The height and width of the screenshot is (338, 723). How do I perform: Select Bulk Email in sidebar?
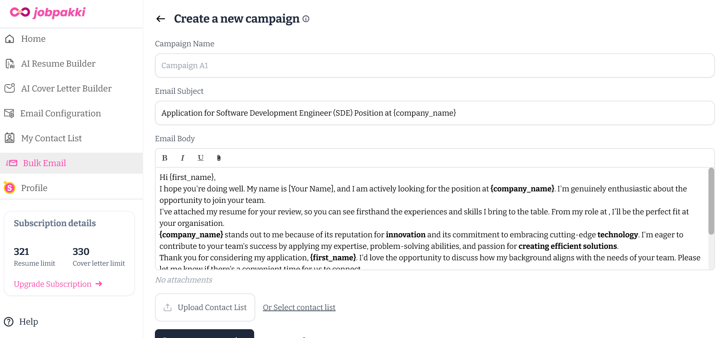pos(44,163)
